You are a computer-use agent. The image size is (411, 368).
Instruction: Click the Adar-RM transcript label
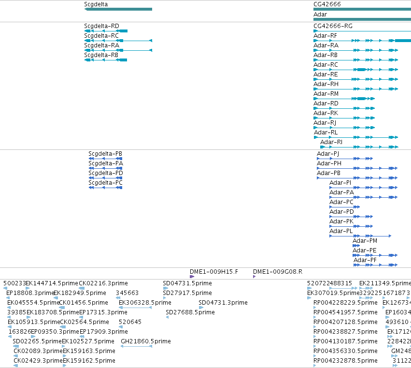(x=326, y=94)
